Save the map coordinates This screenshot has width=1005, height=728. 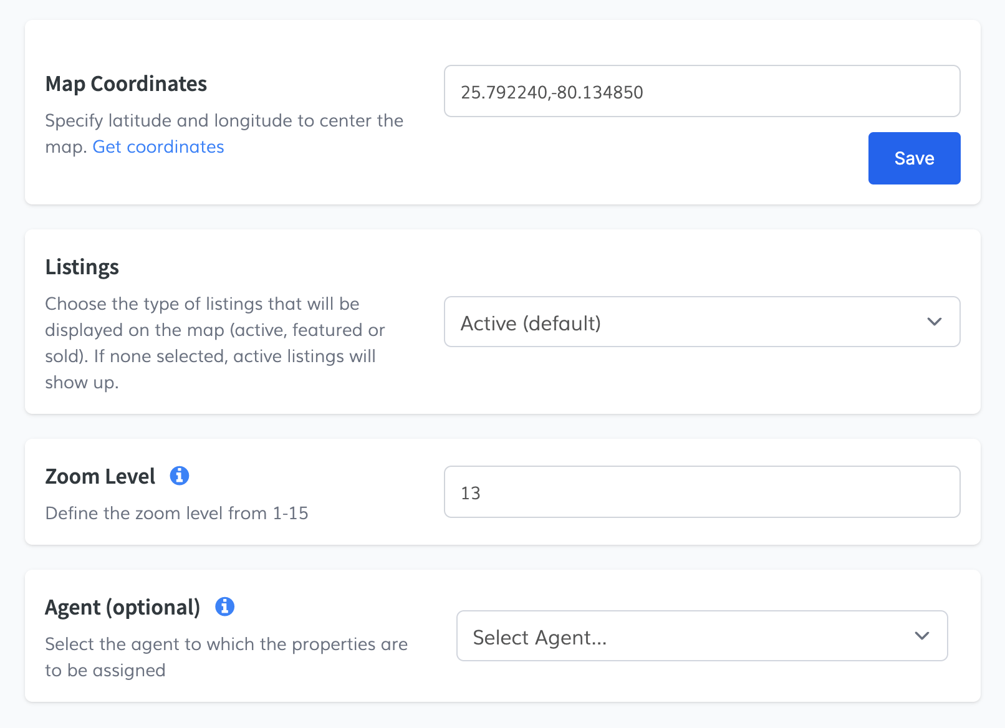click(914, 158)
